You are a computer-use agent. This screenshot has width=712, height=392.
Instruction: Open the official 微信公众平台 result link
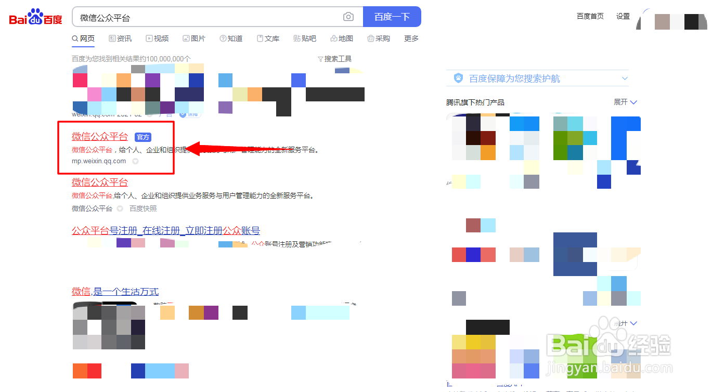pyautogui.click(x=100, y=136)
